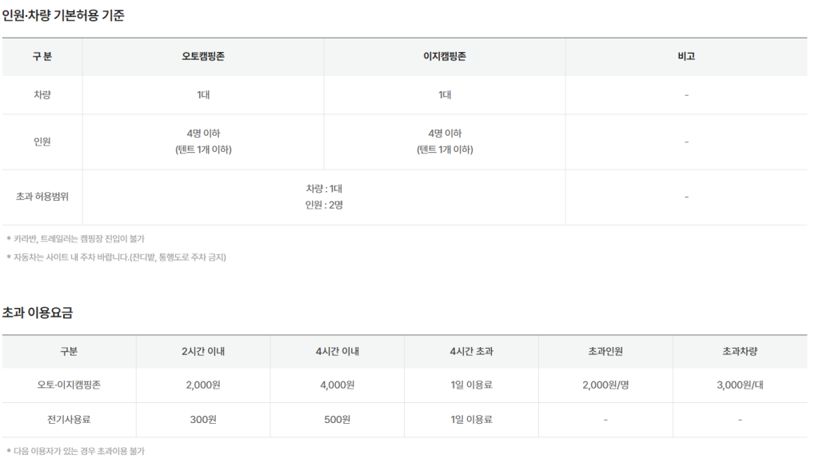The image size is (819, 475).
Task: Select the 2시간 이내 column header
Action: coord(203,351)
